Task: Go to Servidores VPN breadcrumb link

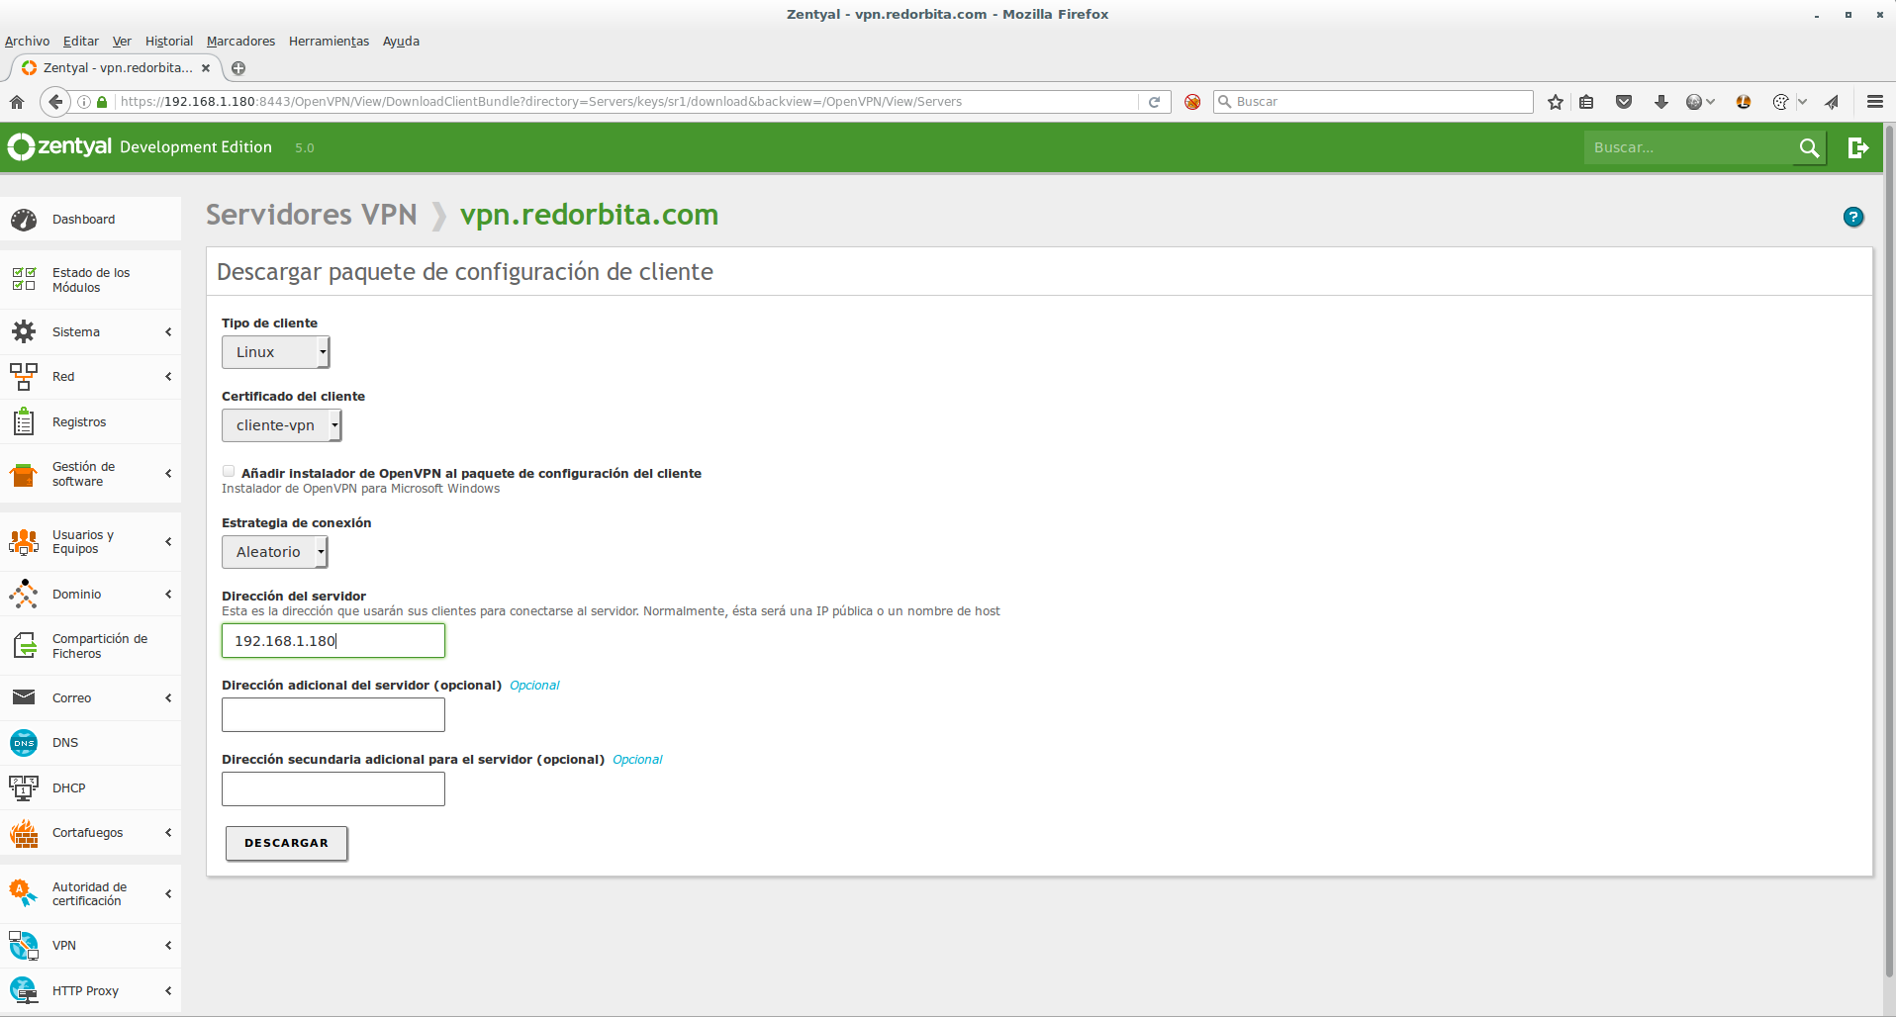Action: [x=311, y=215]
